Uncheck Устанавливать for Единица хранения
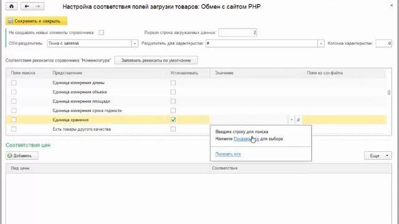The image size is (399, 224). 173,120
